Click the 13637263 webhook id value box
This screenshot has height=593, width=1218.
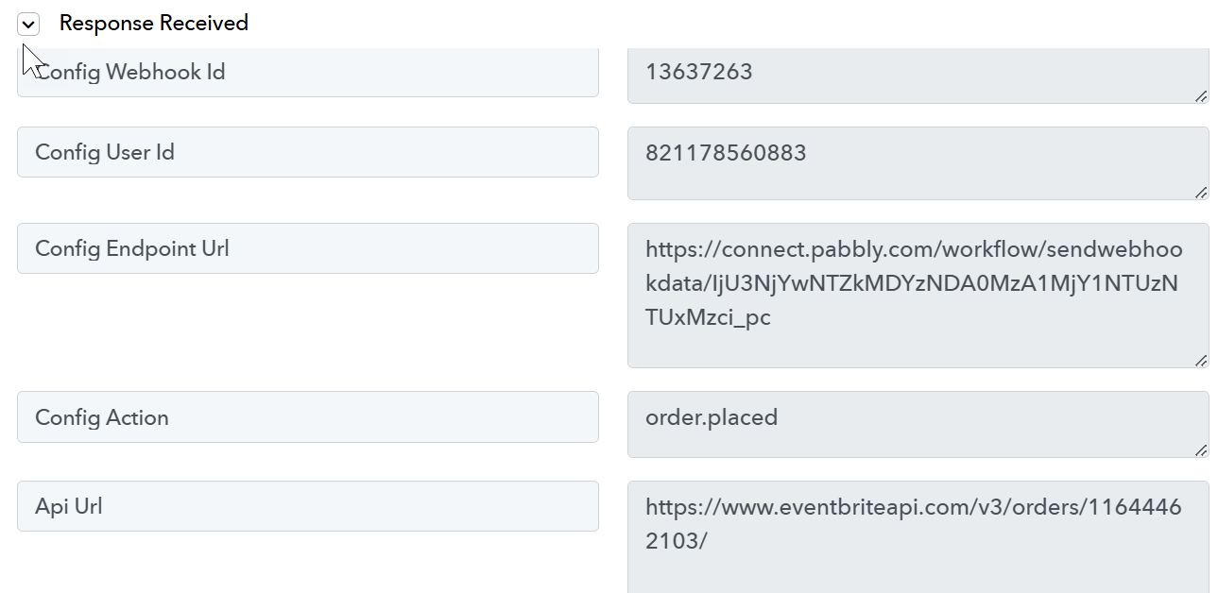coord(918,76)
